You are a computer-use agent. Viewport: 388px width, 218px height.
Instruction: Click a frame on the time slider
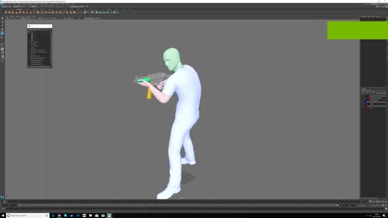[x=182, y=202]
